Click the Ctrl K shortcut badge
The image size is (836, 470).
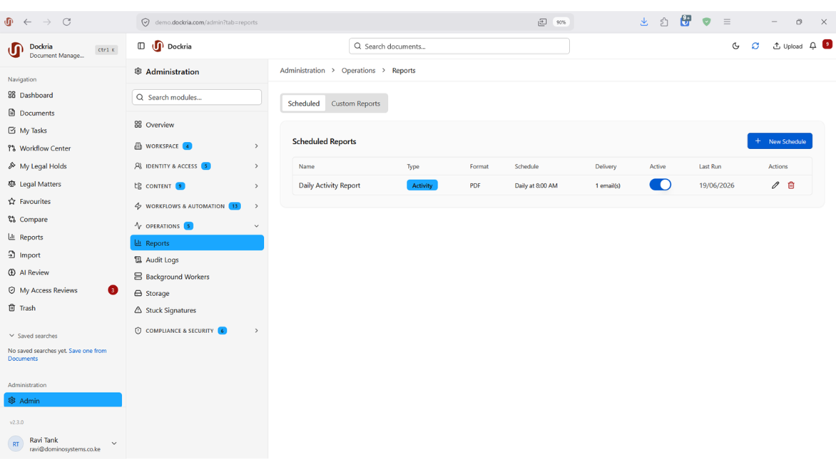tap(107, 50)
